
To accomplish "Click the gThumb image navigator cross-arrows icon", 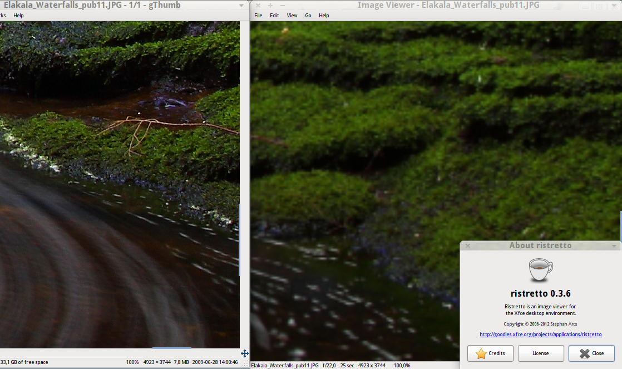I will click(244, 353).
